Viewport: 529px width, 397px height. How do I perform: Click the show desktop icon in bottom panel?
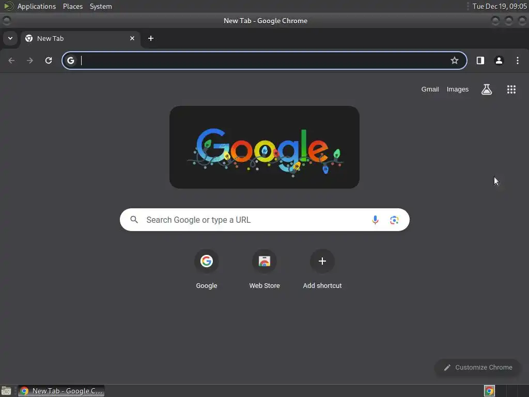pyautogui.click(x=6, y=391)
